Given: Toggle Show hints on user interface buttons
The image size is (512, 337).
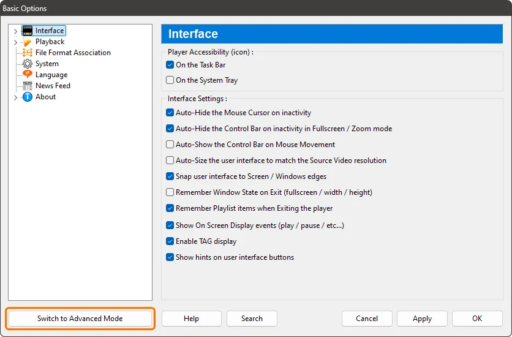Looking at the screenshot, I should point(170,257).
